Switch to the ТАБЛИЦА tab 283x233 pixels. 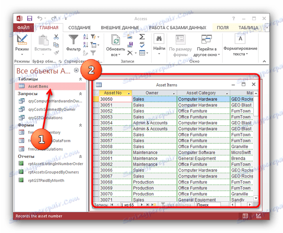click(x=248, y=28)
